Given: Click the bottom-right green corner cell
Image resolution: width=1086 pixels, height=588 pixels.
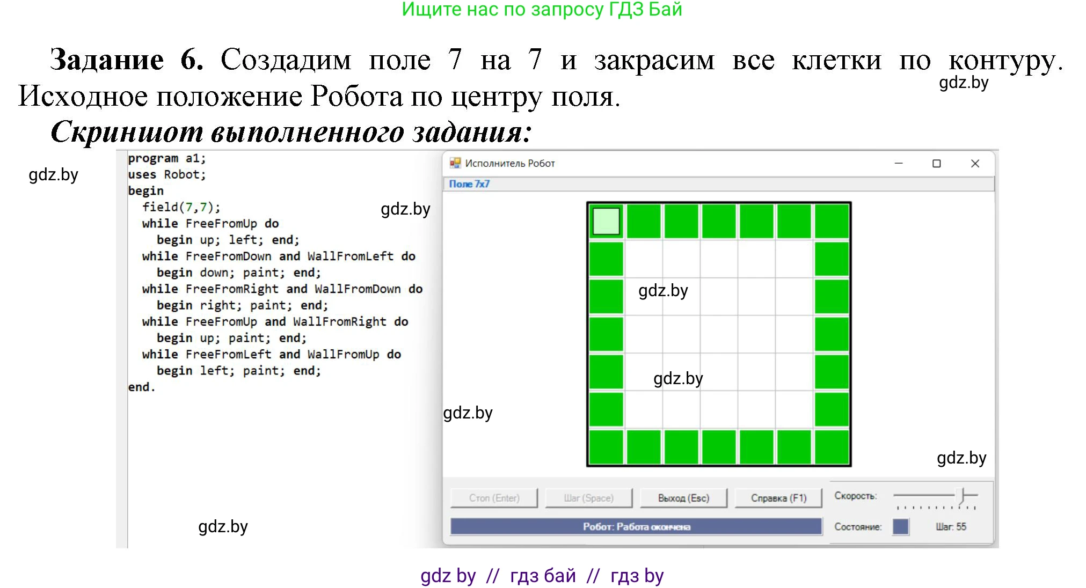Looking at the screenshot, I should [832, 447].
